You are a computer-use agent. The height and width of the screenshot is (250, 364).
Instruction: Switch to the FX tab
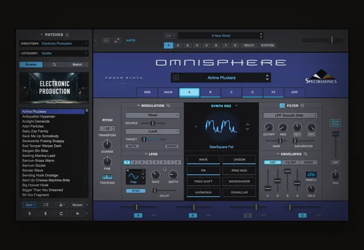coord(274,92)
